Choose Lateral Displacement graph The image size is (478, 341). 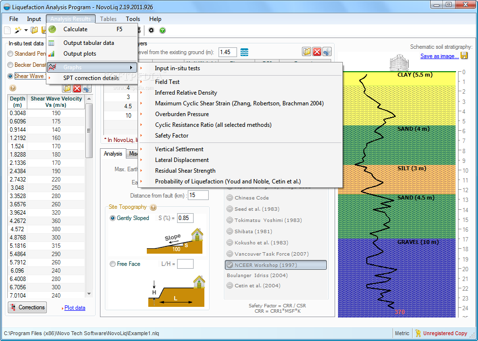coord(240,160)
